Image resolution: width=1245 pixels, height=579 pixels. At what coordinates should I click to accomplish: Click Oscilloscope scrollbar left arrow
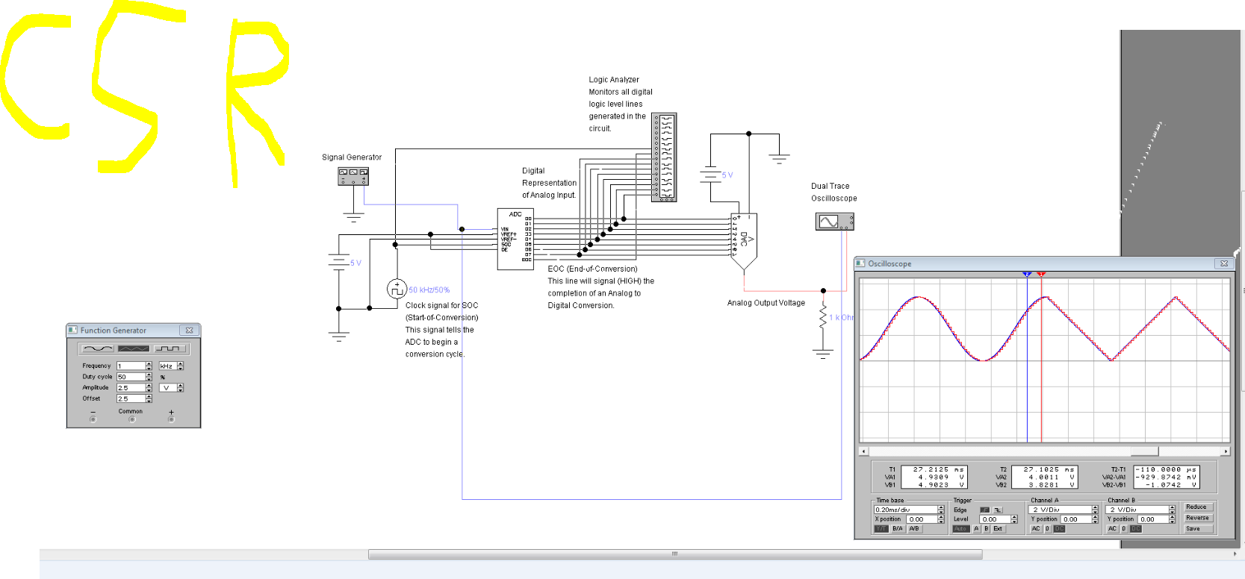864,451
